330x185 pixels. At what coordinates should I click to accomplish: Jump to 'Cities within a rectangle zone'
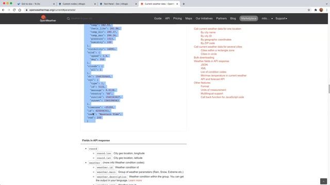pos(218,50)
